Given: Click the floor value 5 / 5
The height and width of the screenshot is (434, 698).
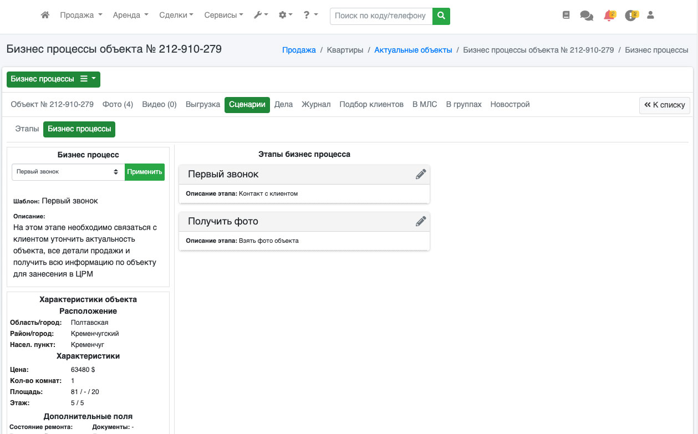Looking at the screenshot, I should (x=78, y=403).
